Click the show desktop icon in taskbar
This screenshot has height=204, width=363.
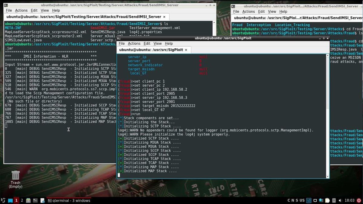coord(10,200)
